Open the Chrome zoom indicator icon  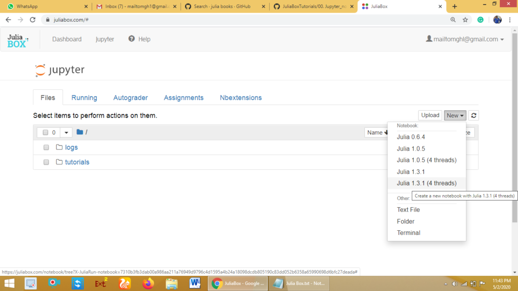[x=453, y=20]
